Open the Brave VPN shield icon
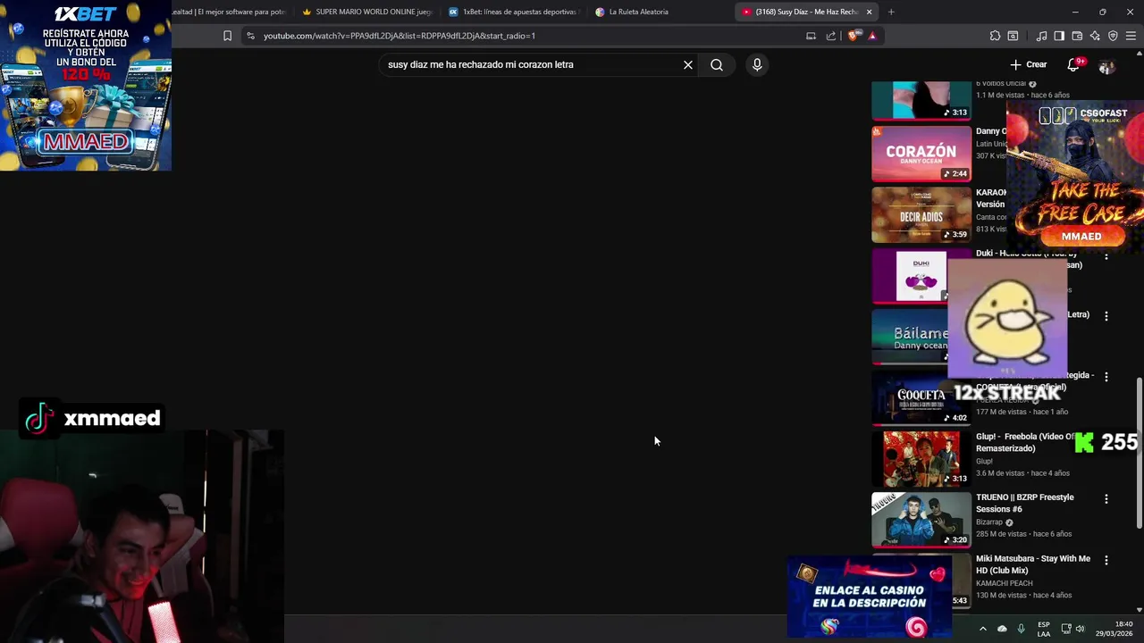1144x643 pixels. tap(1113, 36)
